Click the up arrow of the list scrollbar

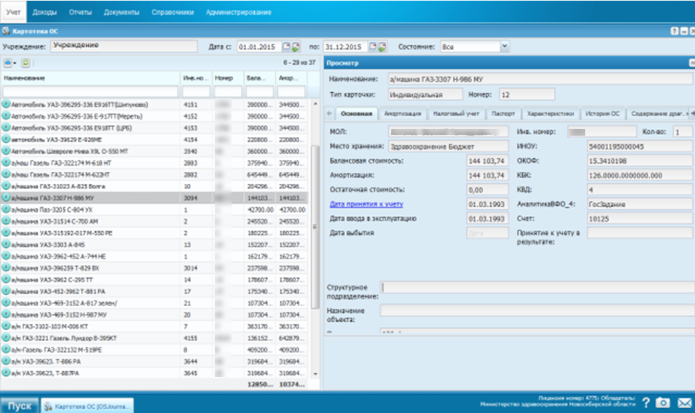(315, 104)
